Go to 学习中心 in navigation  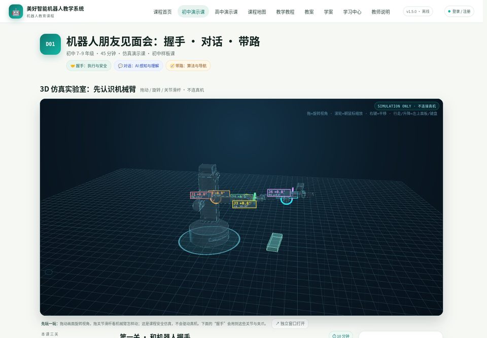[x=352, y=12]
